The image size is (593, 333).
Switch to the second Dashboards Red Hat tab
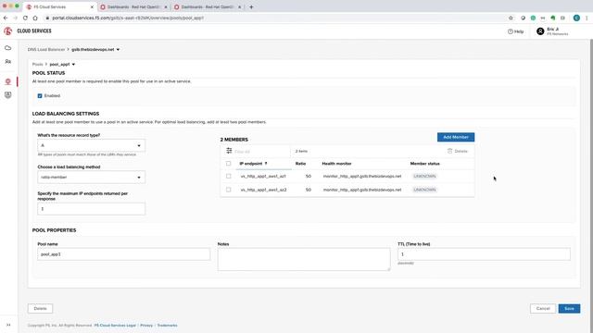208,6
